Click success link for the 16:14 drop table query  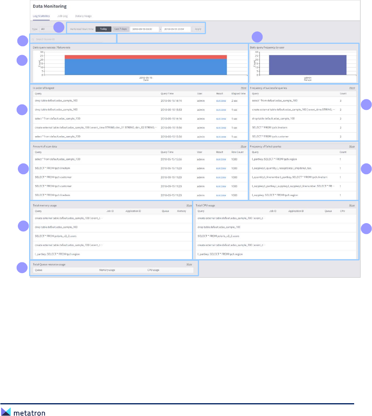221,101
